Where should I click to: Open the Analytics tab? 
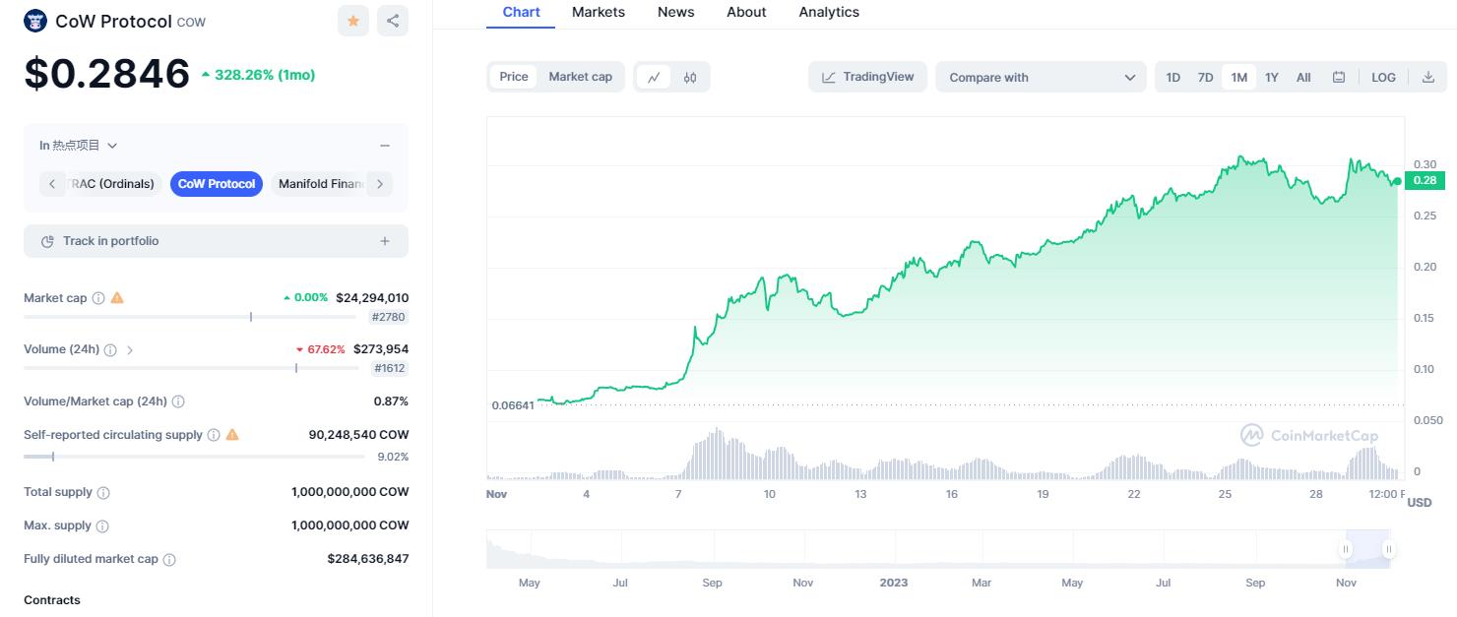[x=829, y=13]
